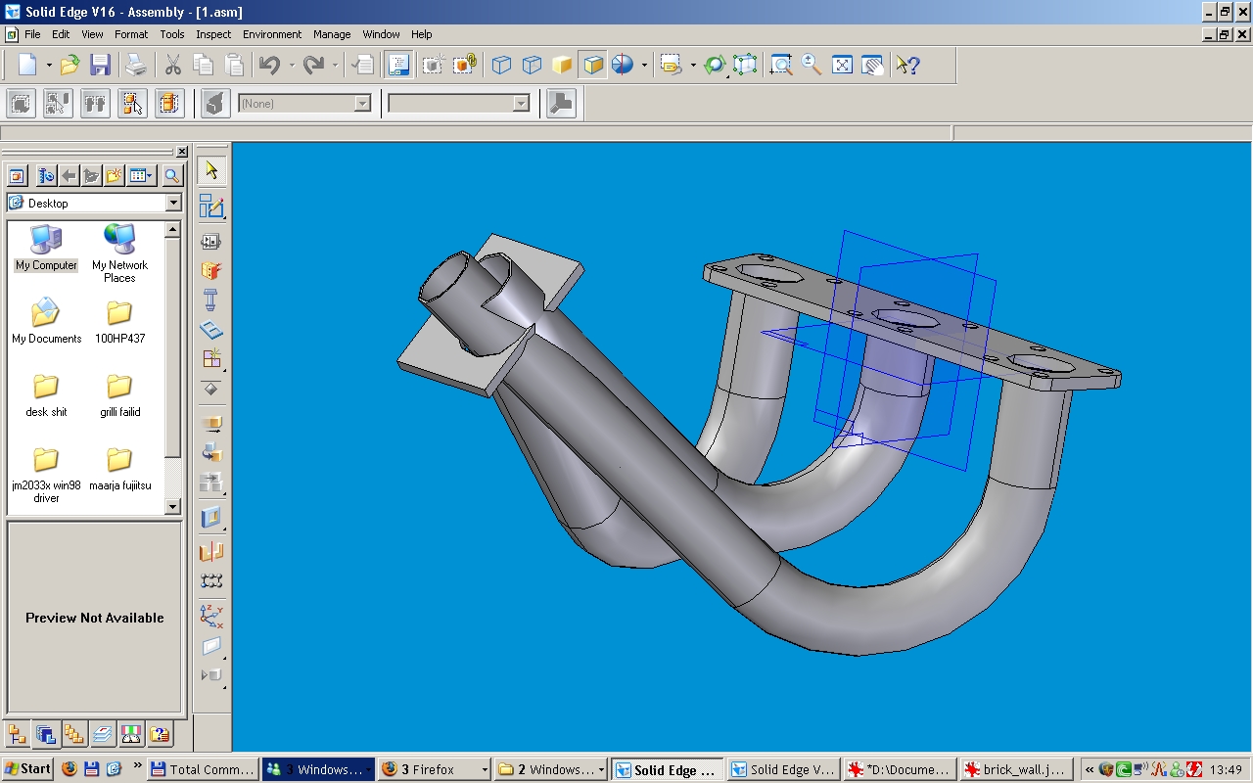
Task: Choose the Select arrow tool in vertical toolbar
Action: [x=211, y=171]
